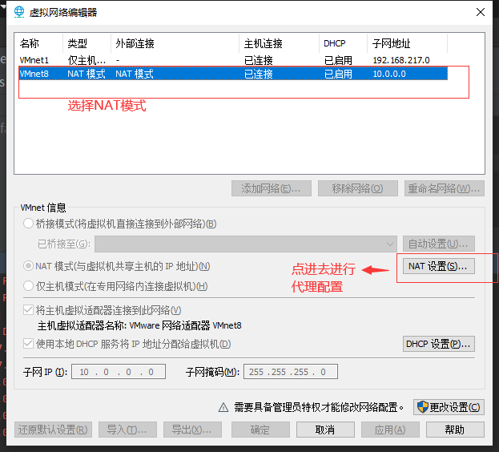Click the 帮助 button
This screenshot has height=452, width=499.
tap(455, 430)
